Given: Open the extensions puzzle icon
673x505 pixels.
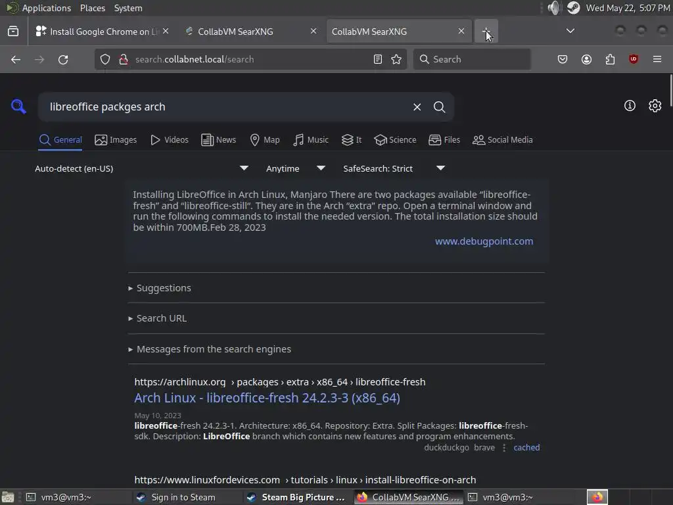Looking at the screenshot, I should point(610,59).
